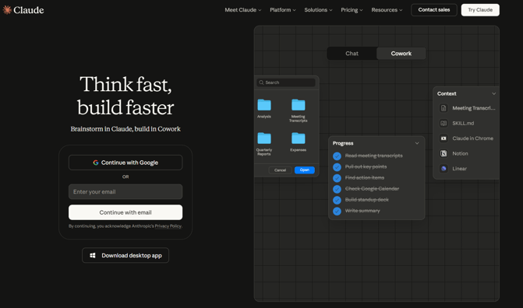Image resolution: width=523 pixels, height=308 pixels.
Task: Click 'Brainstorm in Claude, build in Cowork' text
Action: [125, 129]
